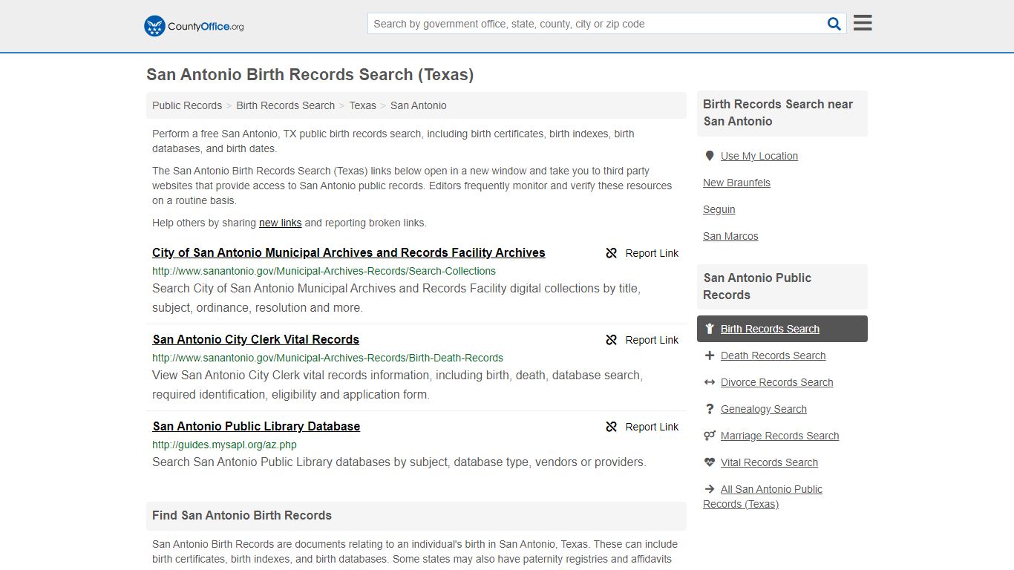Select the San Antonio breadcrumb
The image size is (1014, 570).
[x=419, y=105]
